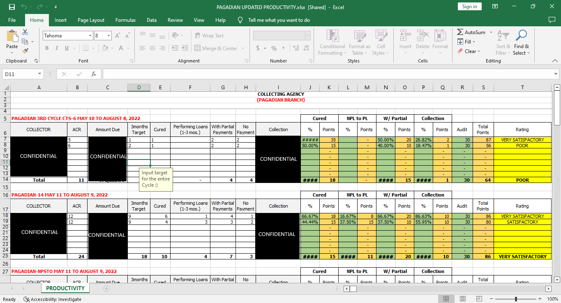Click the Paste clipboard icon
Image resolution: width=561 pixels, height=303 pixels.
point(12,36)
